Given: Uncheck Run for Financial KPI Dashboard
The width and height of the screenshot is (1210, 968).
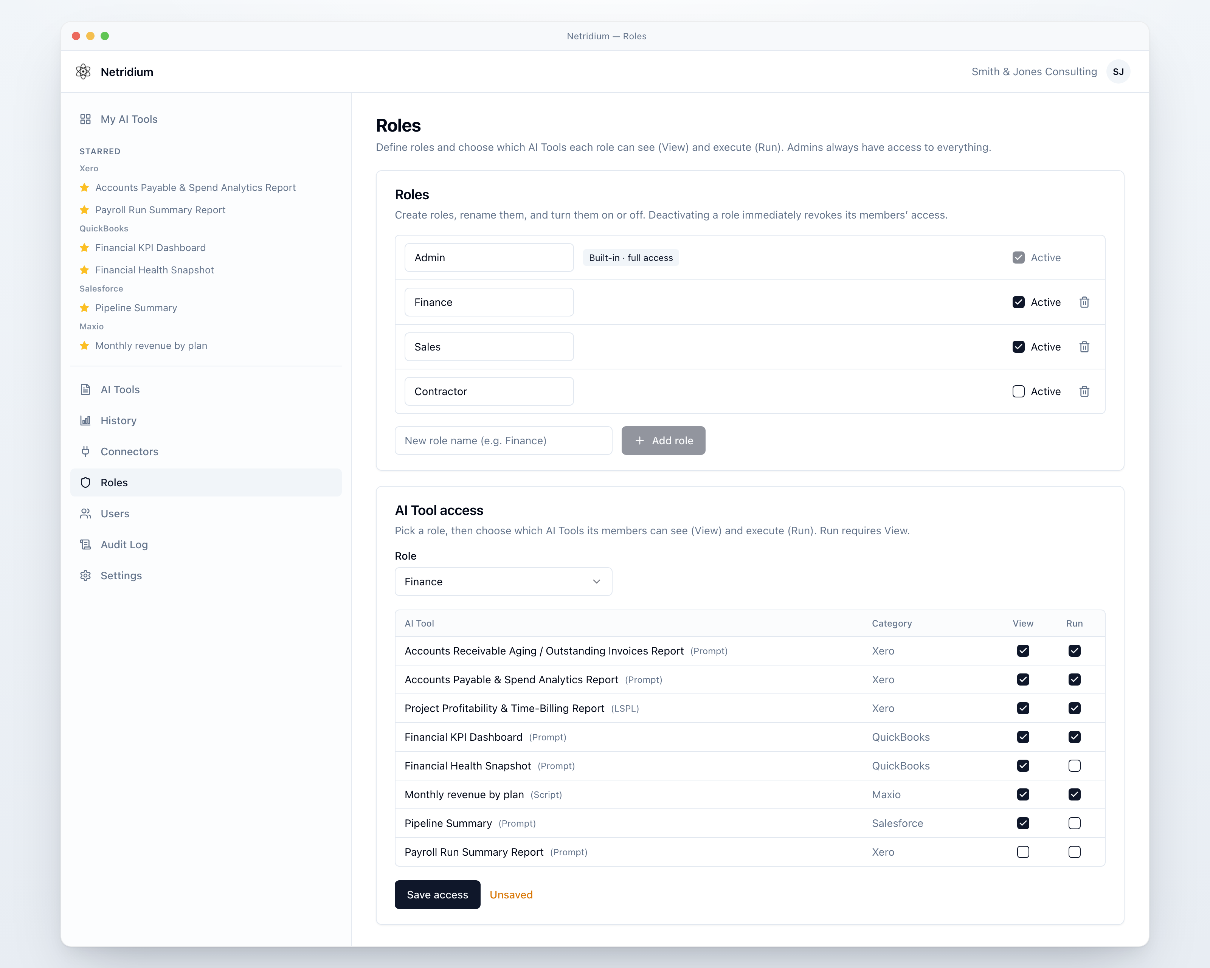Looking at the screenshot, I should (x=1074, y=737).
